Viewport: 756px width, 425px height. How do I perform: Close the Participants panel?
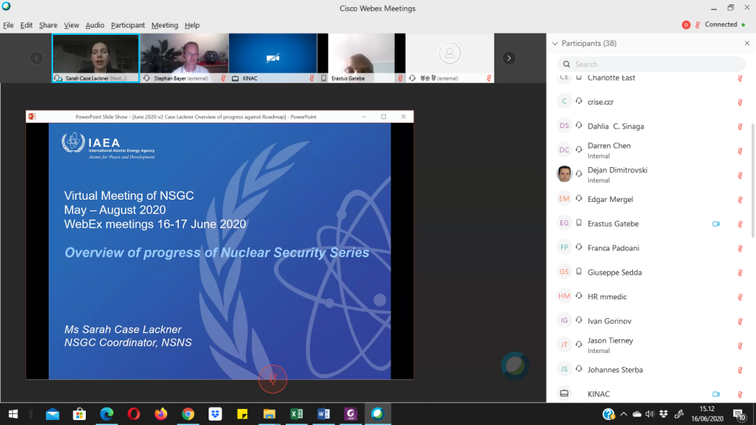747,44
